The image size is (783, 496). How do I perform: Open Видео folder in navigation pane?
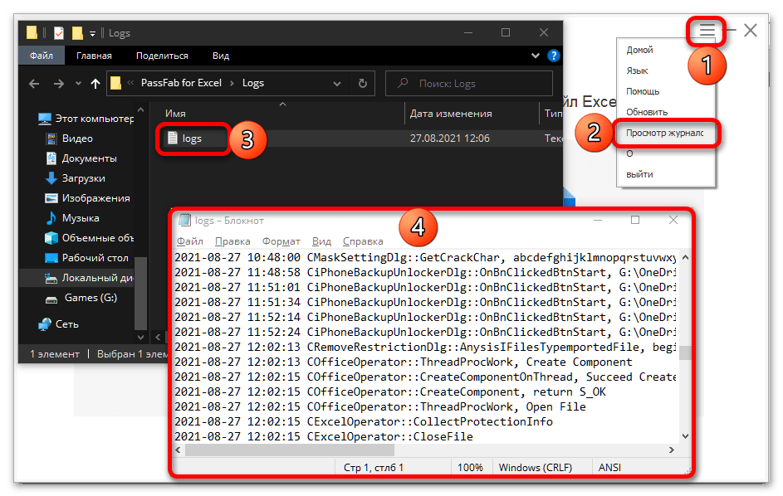click(70, 139)
